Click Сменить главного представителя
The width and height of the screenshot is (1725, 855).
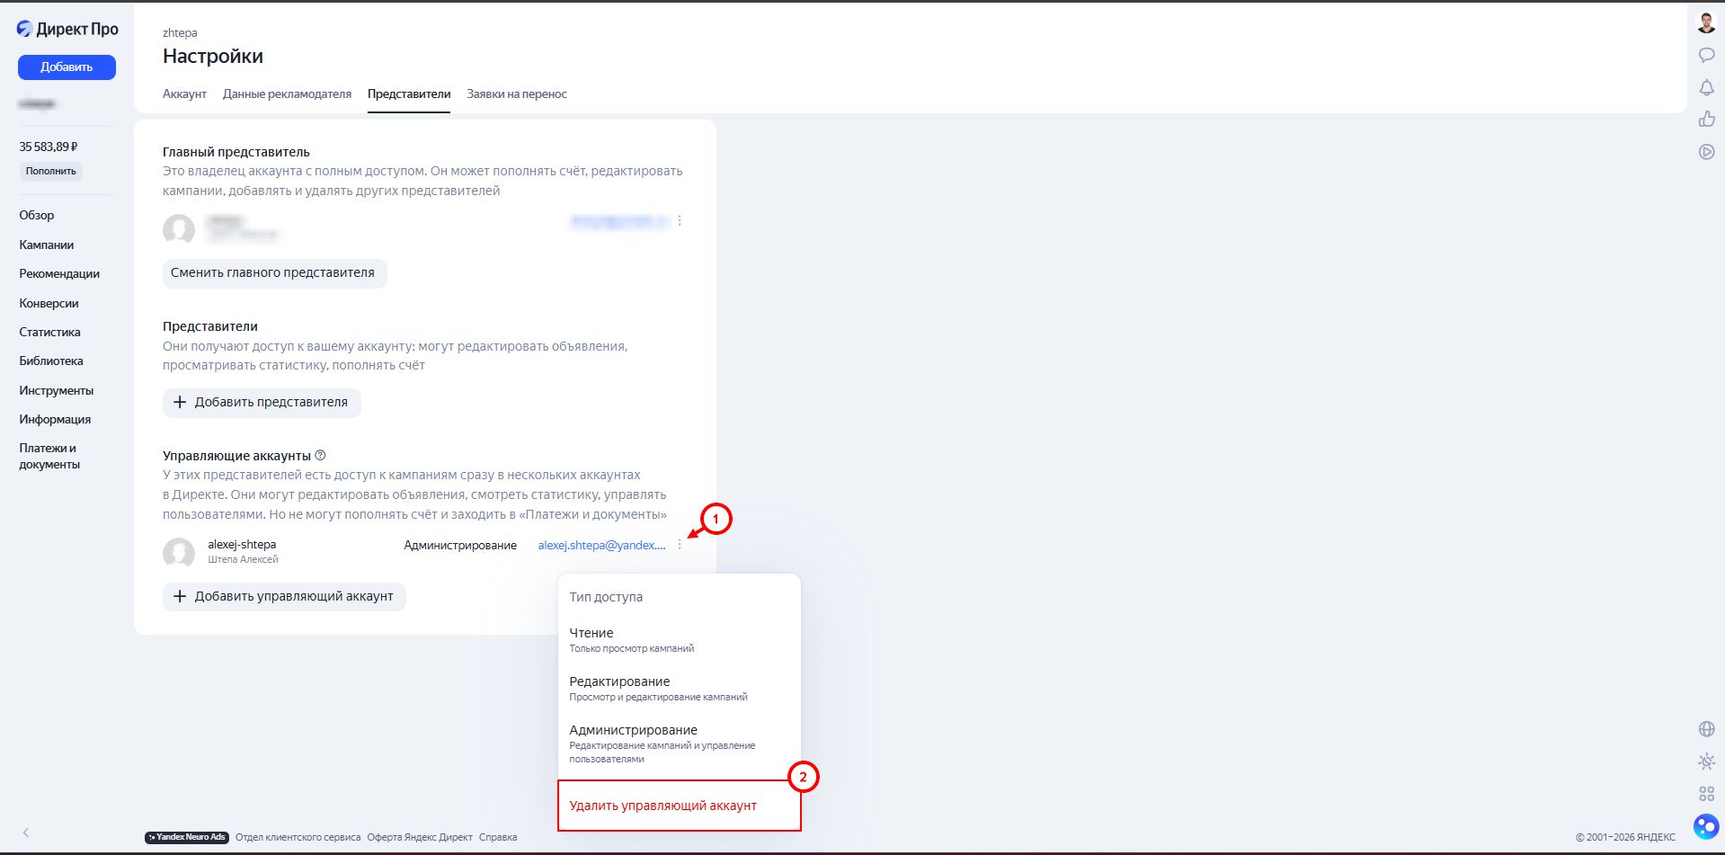pos(274,273)
